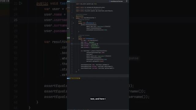Viewport: 196px width, 110px height.
Task: Click the @QuarkusTest annotation
Action: 80,16
